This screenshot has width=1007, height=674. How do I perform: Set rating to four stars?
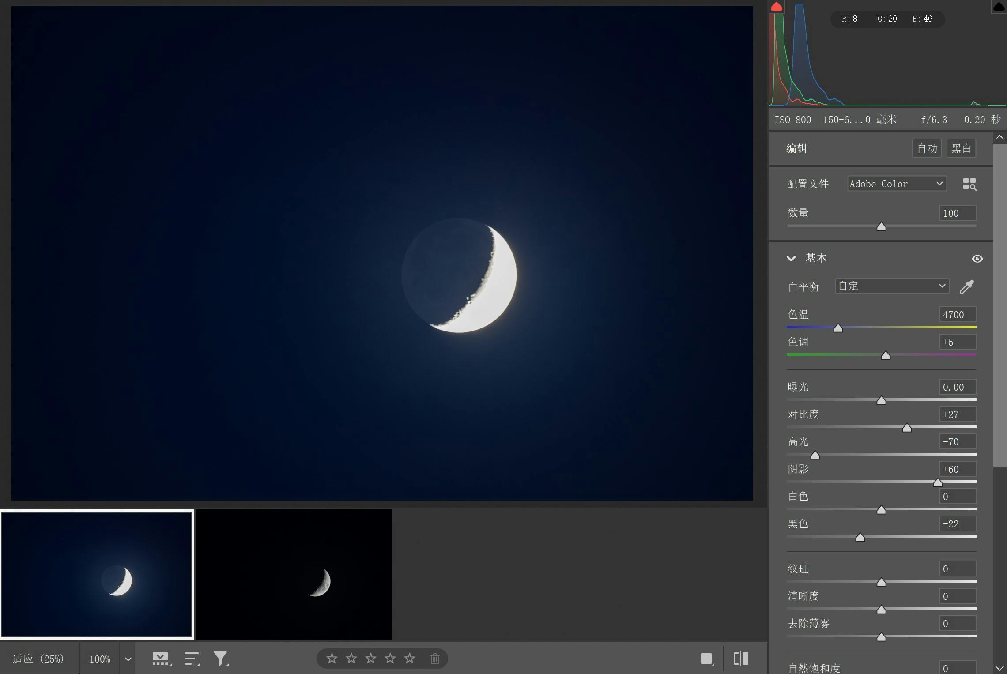click(390, 659)
